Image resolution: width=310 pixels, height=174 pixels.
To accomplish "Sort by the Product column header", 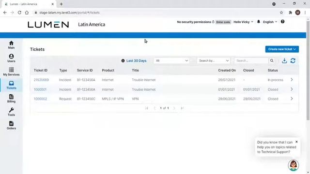I will click(x=108, y=70).
